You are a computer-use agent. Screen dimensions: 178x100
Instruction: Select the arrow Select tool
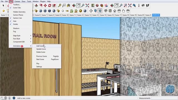click(x=3, y=6)
